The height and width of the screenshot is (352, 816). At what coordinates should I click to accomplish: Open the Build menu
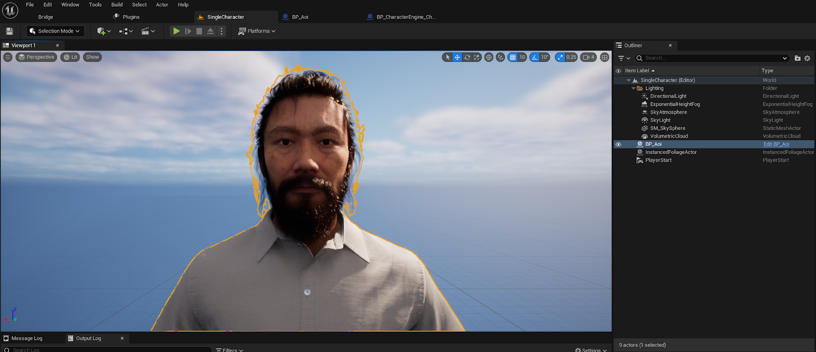coord(117,5)
